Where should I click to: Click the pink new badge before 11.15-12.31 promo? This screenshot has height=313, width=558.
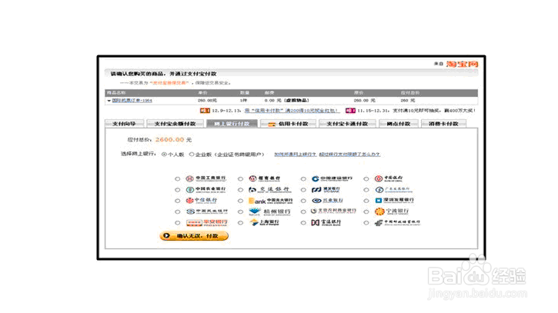350,111
